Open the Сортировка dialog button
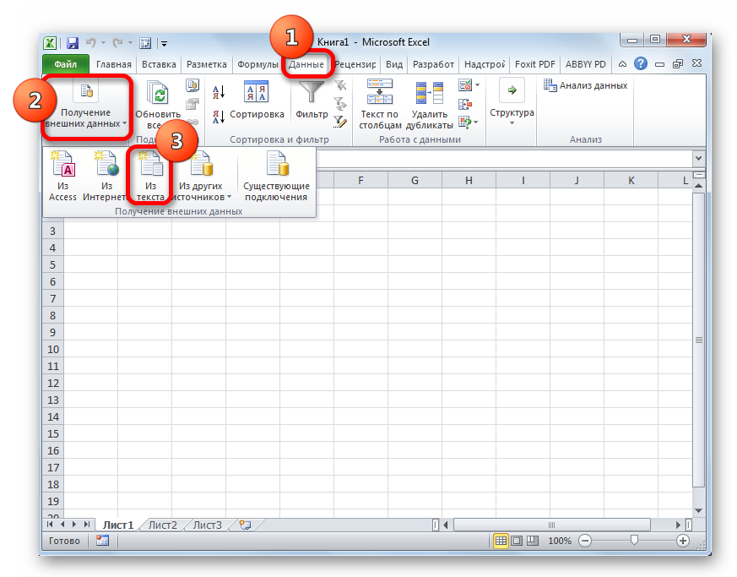 coord(257,101)
